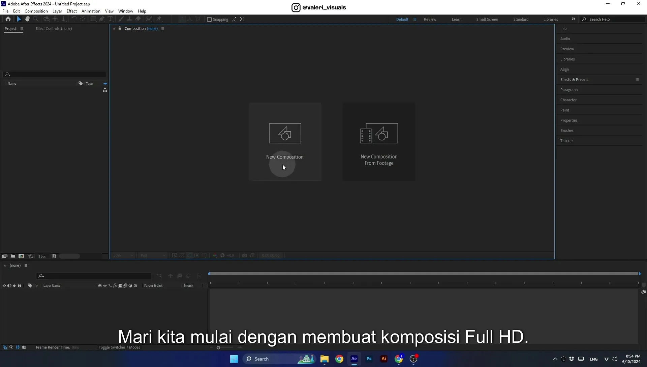Select the Brush tool
Viewport: 647px width, 367px height.
121,19
